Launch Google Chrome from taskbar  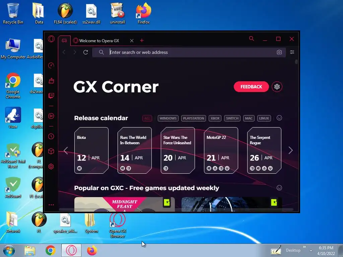51,250
